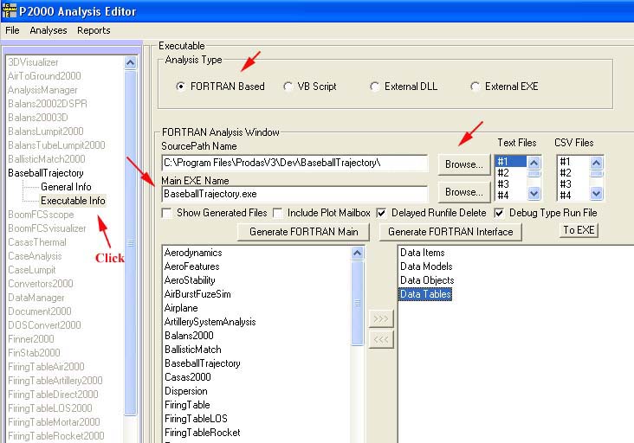Select AirBurstFuzeSim in module list
Viewport: 634px width, 443px height.
(x=197, y=294)
